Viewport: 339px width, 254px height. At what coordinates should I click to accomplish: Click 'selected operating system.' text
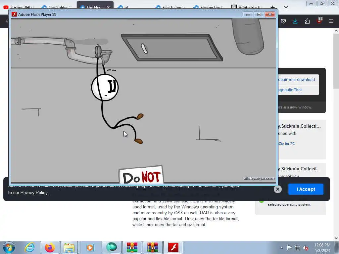pyautogui.click(x=289, y=204)
